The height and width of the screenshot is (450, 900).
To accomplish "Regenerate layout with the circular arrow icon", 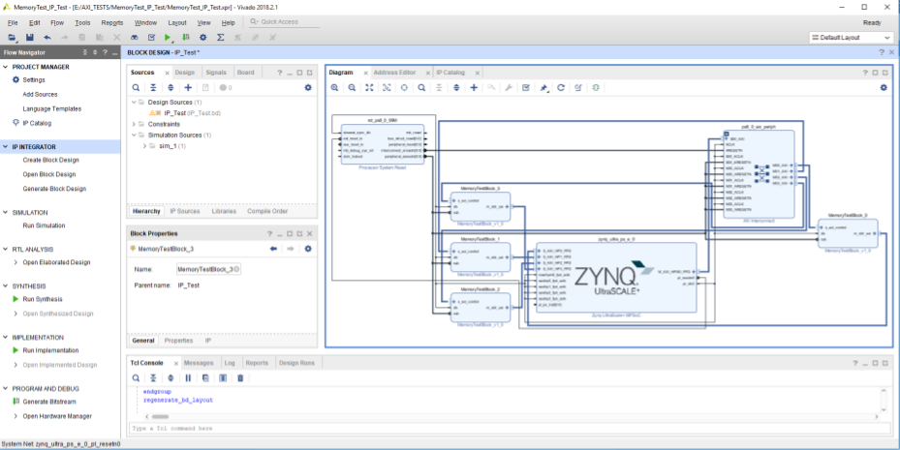I will coord(561,88).
